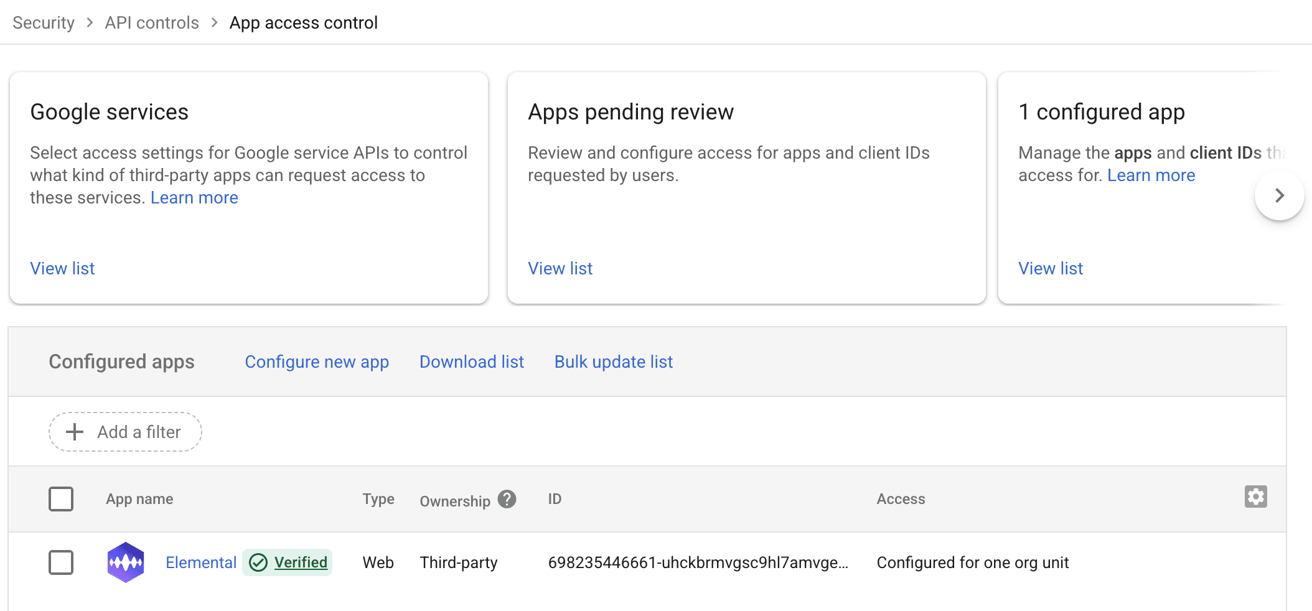Click Bulk update list
This screenshot has width=1312, height=611.
614,362
